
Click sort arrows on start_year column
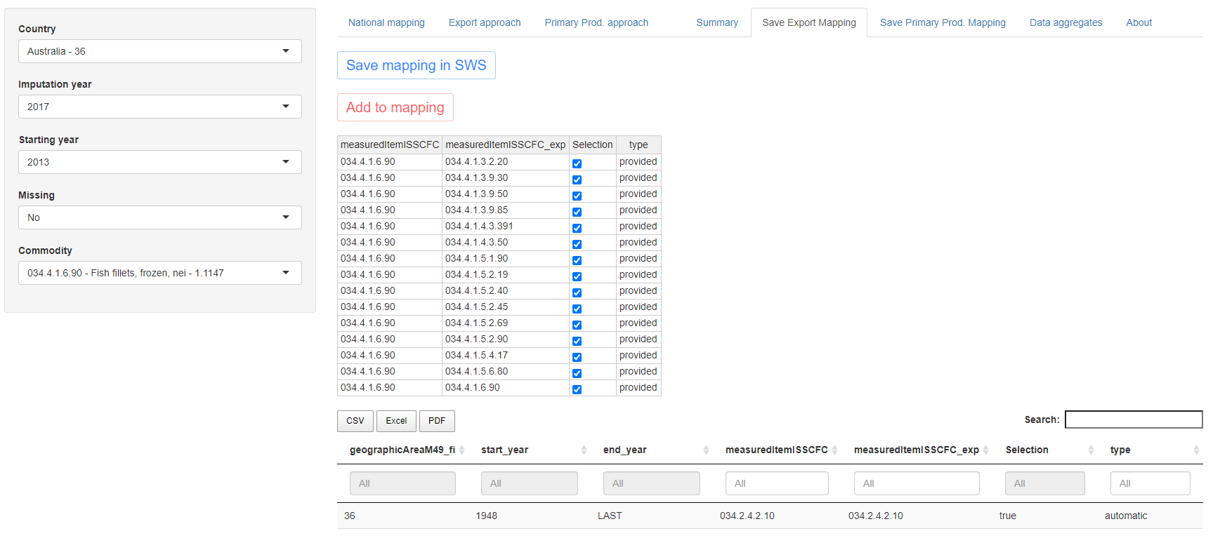point(584,450)
